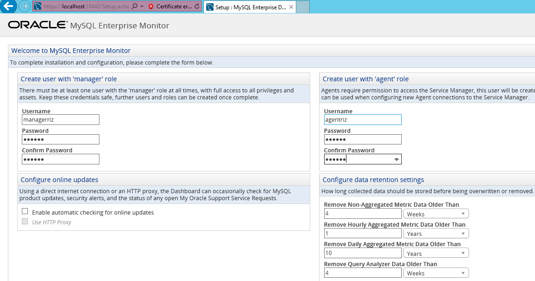Click the browser Forward arrow button
This screenshot has height=281, width=535.
pos(24,6)
